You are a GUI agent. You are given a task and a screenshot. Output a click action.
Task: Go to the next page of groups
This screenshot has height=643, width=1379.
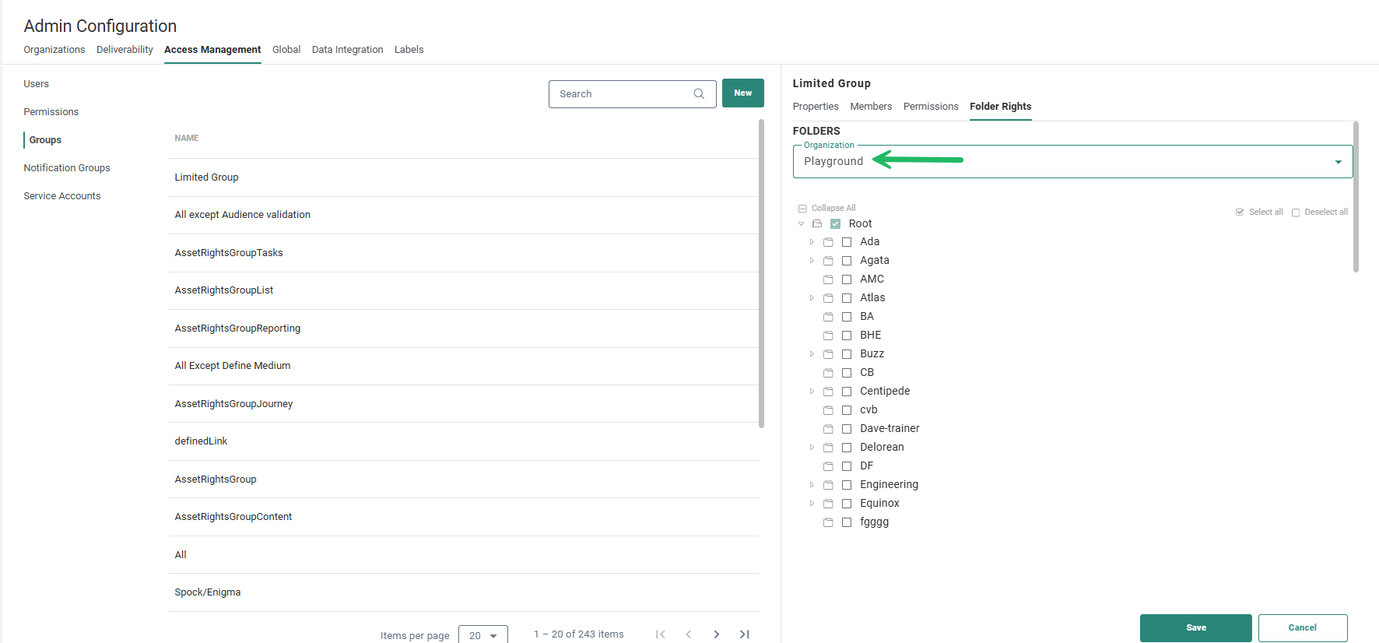(716, 634)
